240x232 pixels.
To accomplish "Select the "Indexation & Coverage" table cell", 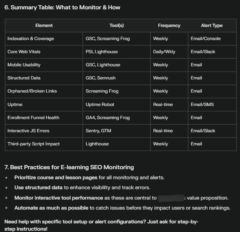I will [x=31, y=39].
